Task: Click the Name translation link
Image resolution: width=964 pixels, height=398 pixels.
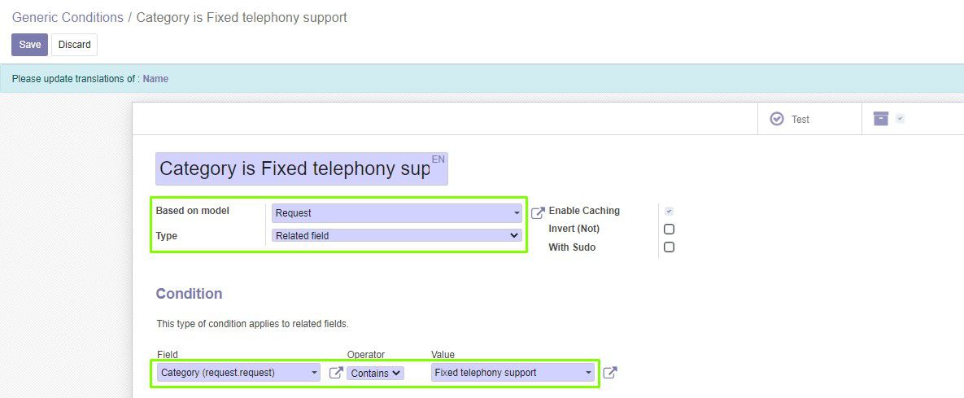Action: coord(155,79)
